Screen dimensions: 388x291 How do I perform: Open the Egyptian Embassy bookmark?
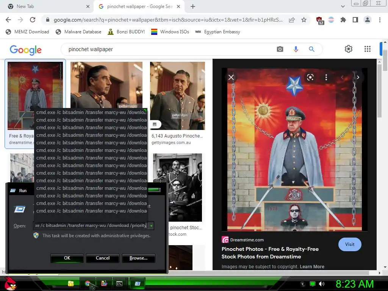[x=217, y=32]
